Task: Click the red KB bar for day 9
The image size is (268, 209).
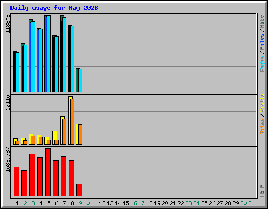Action: (79, 190)
